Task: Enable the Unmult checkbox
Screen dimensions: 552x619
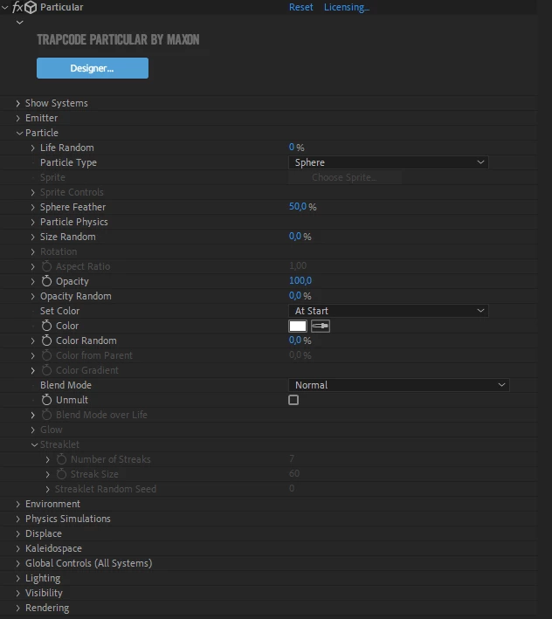Action: [293, 400]
